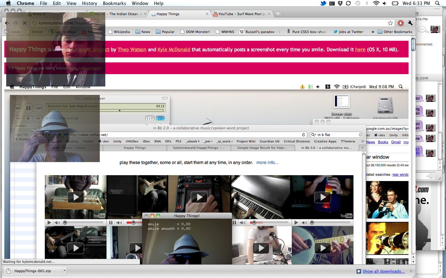Open the Theo Watson link
Viewport: 446px width, 278px height.
coord(132,49)
